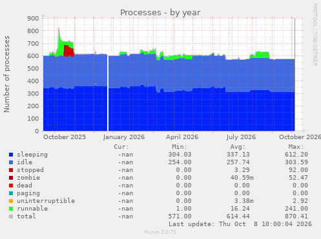The image size is (321, 239).
Task: Click the 'October 2025' x-axis label
Action: tap(65, 137)
